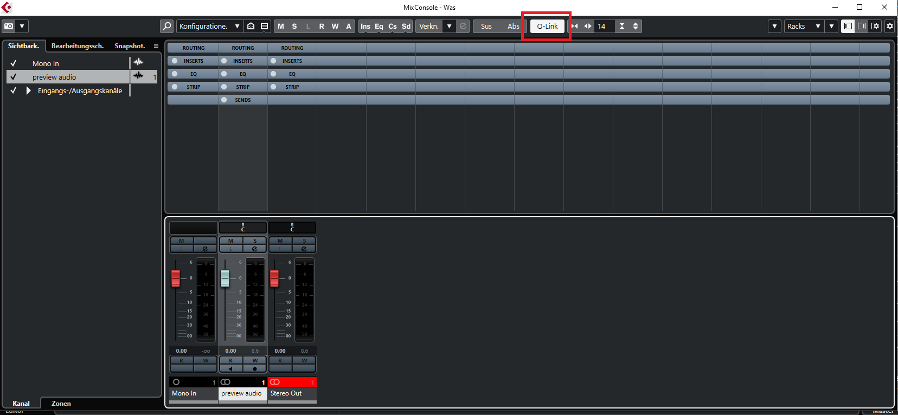Toggle Q-Link mode
Image resolution: width=898 pixels, height=415 pixels.
pos(547,26)
